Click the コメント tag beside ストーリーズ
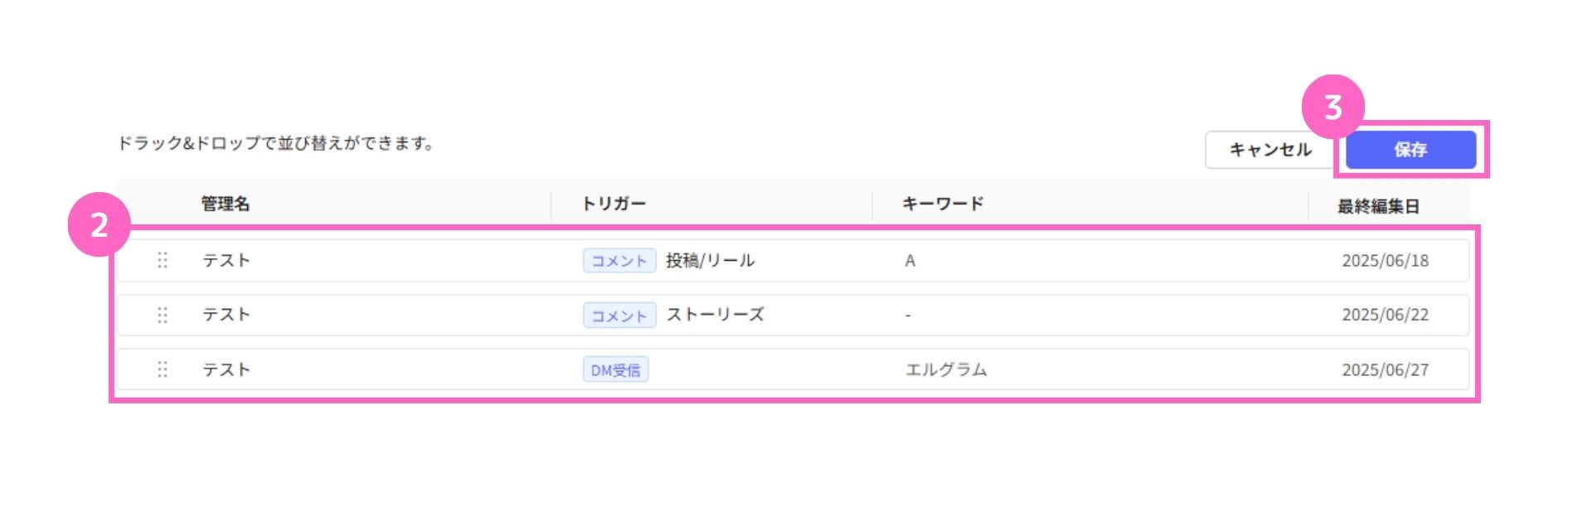Screen dimensions: 1592x530 coord(619,316)
